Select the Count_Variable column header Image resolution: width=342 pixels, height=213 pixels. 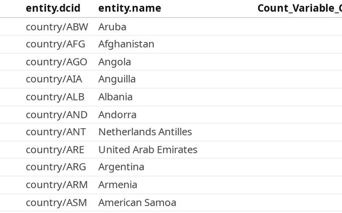tap(299, 9)
